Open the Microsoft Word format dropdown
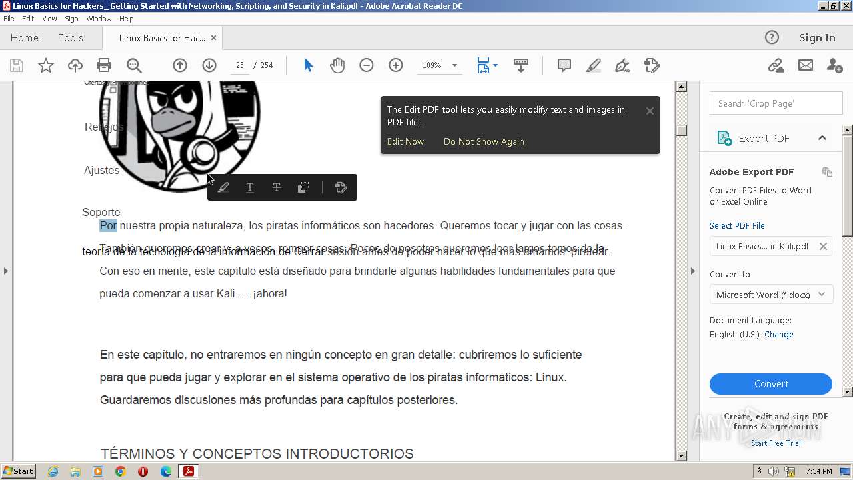Image resolution: width=853 pixels, height=480 pixels. 771,295
